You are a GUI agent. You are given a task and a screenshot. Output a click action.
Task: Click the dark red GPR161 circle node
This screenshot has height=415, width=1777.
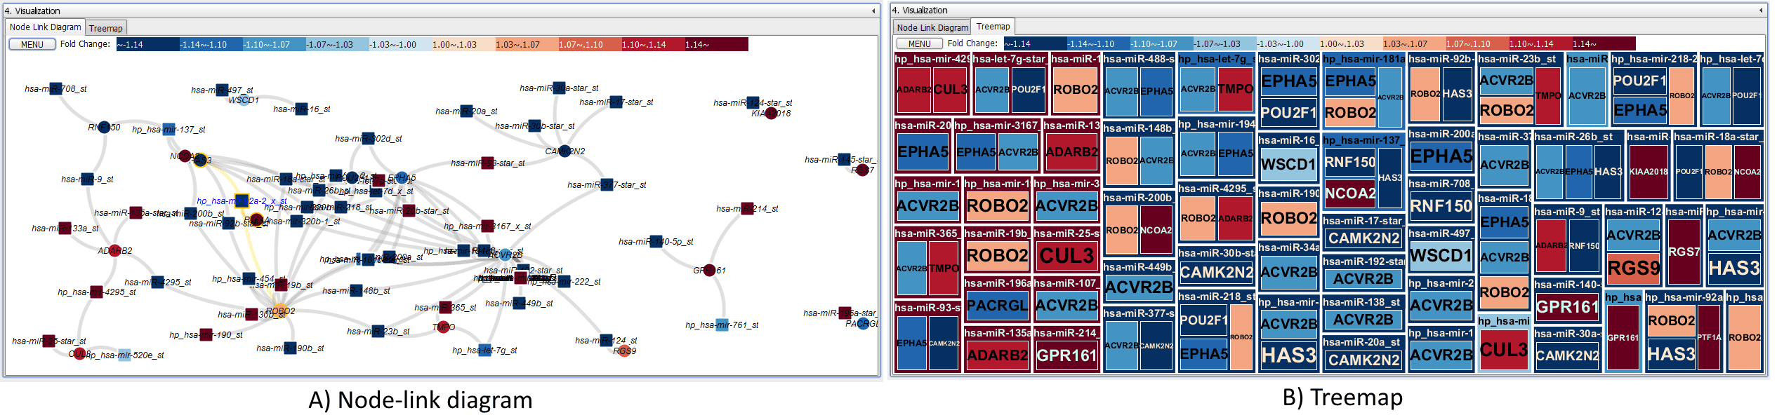coord(709,270)
